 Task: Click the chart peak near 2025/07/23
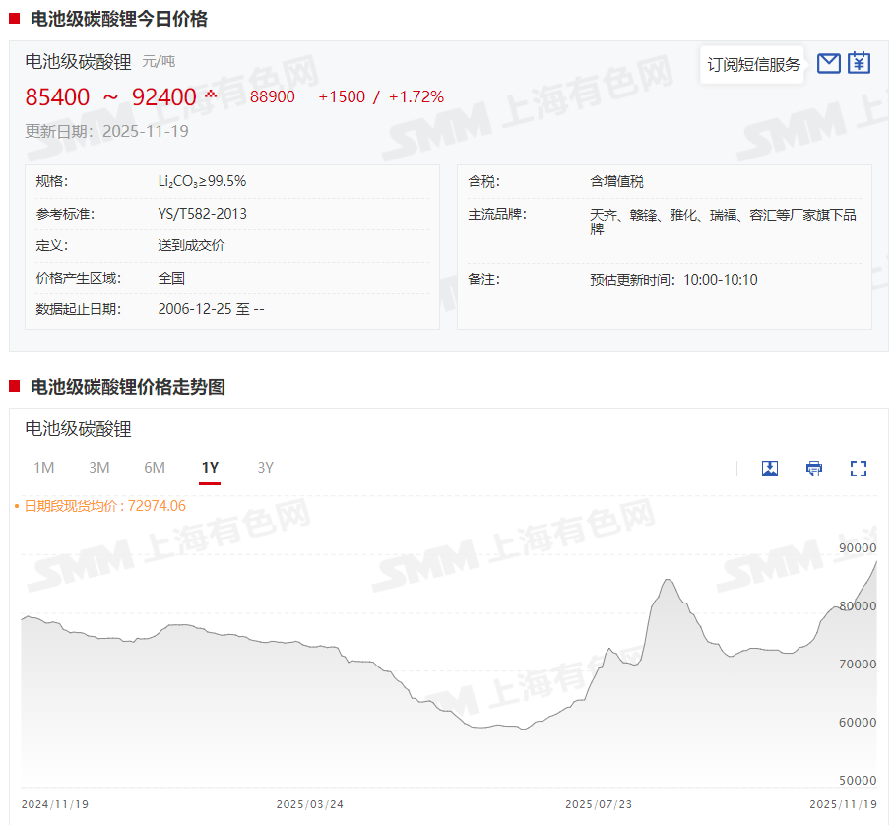point(668,581)
